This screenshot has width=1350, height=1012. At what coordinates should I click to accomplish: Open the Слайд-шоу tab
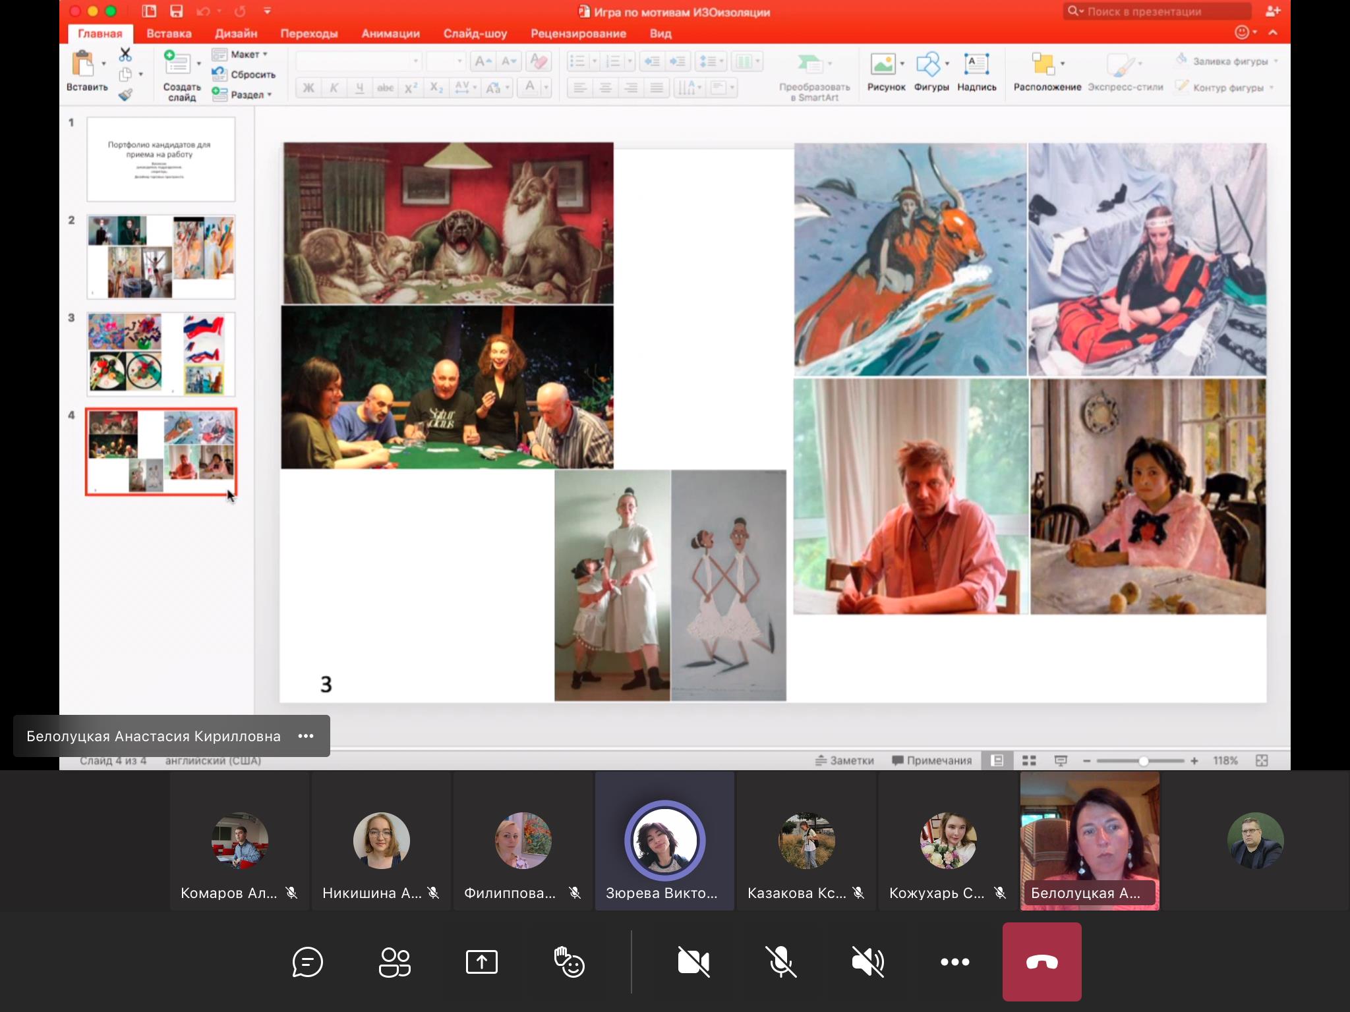[x=475, y=34]
